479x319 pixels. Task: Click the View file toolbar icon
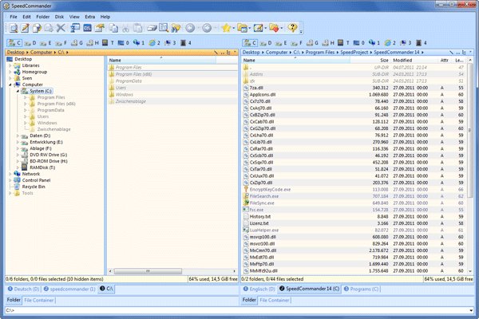pyautogui.click(x=13, y=28)
